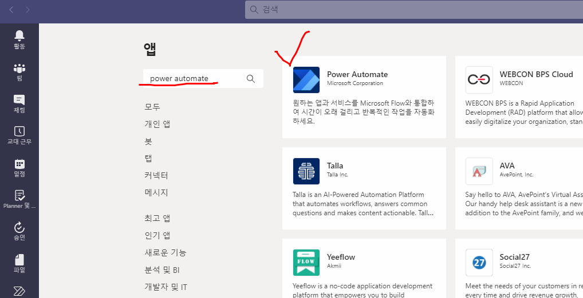Select the 탭 category
Viewport: 583px width, 298px height.
click(x=148, y=158)
